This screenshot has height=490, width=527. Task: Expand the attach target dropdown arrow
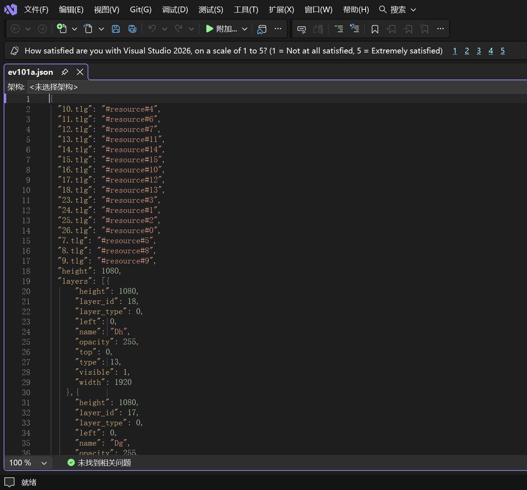pos(244,29)
